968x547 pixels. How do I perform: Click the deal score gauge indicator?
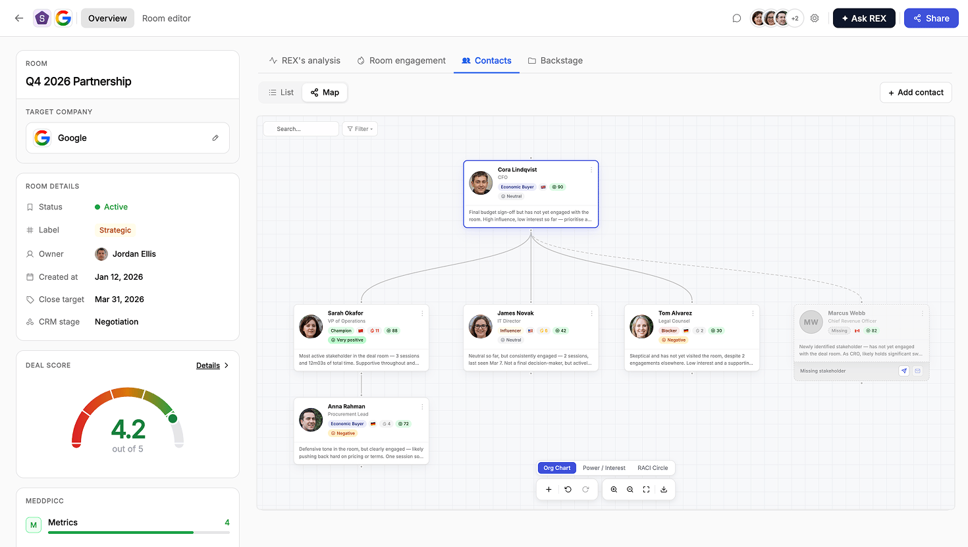point(173,419)
